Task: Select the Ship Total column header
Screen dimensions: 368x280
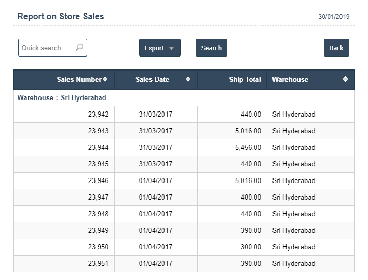Action: coord(245,79)
